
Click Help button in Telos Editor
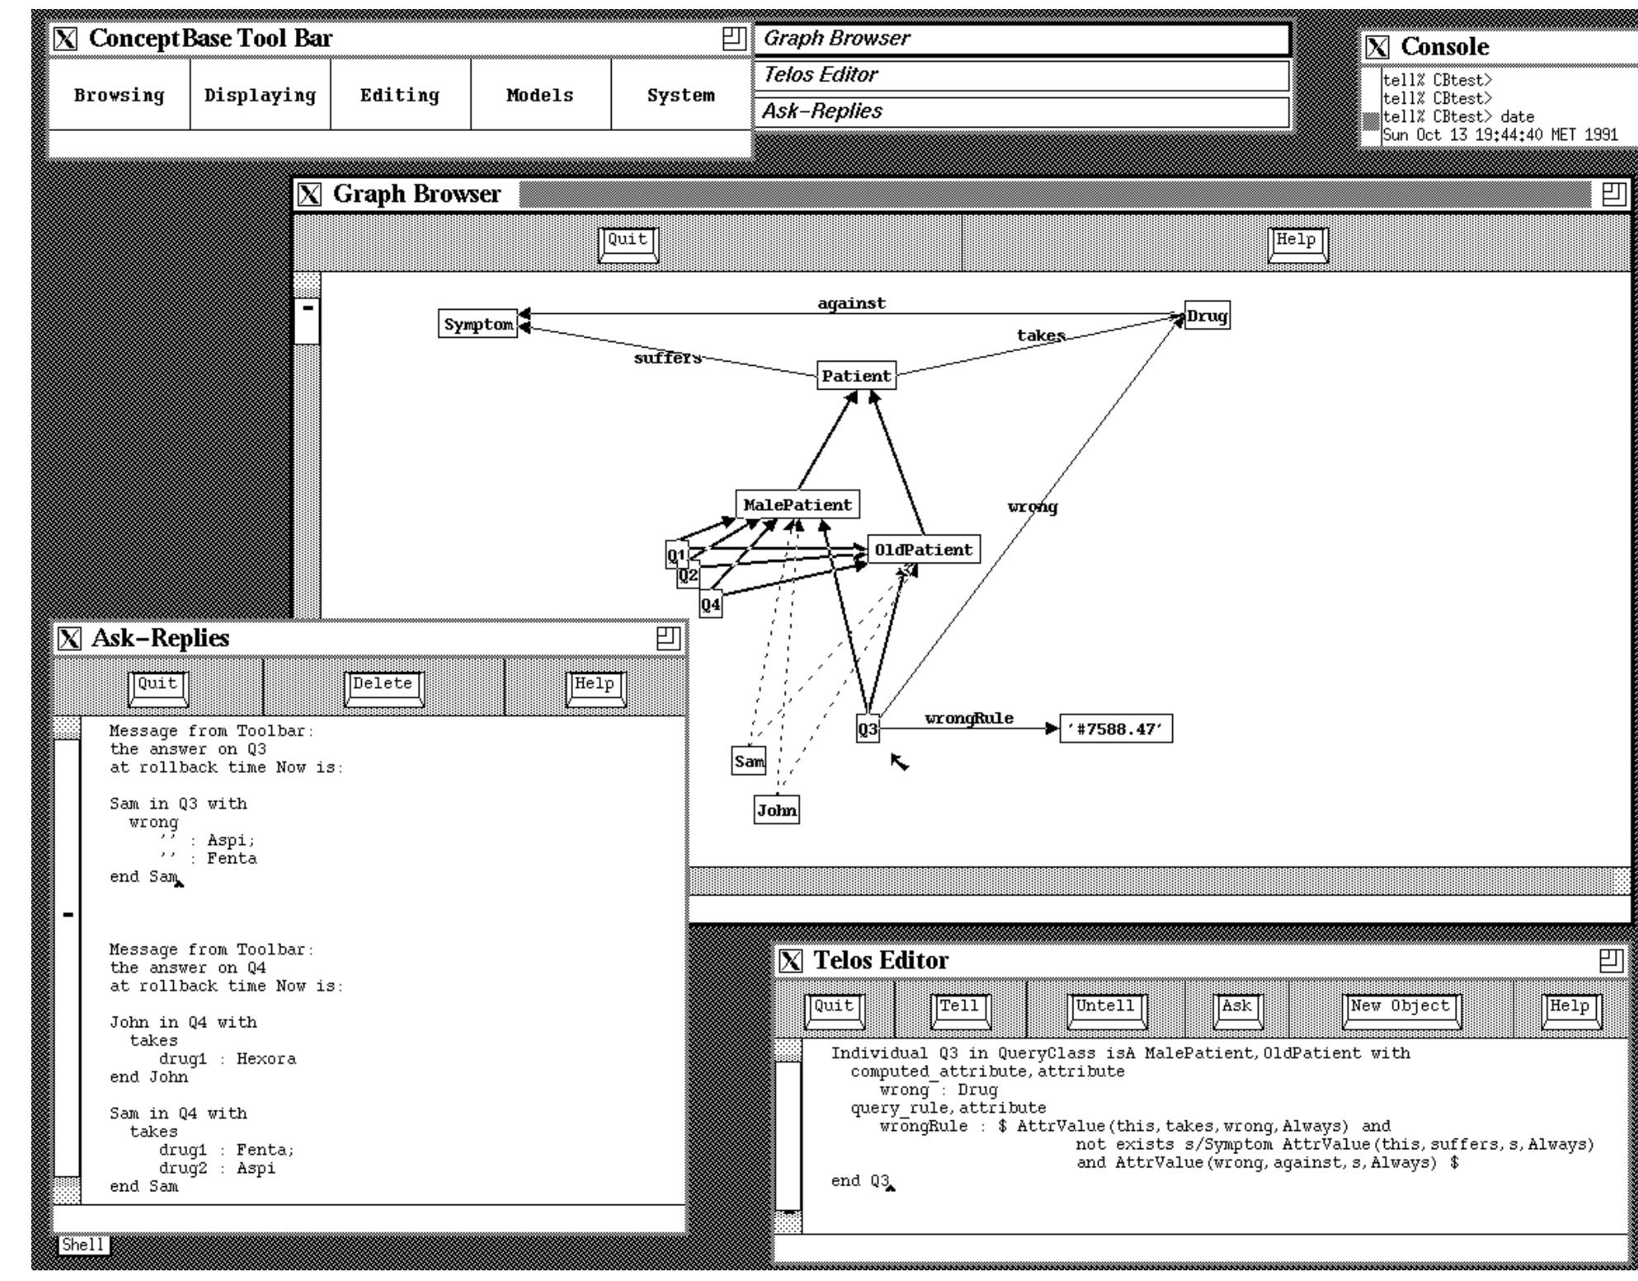[1570, 1011]
